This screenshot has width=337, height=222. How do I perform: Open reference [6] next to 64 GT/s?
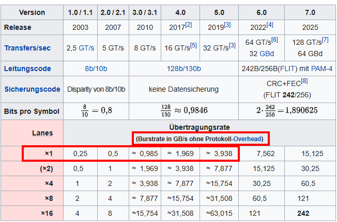click(x=274, y=40)
